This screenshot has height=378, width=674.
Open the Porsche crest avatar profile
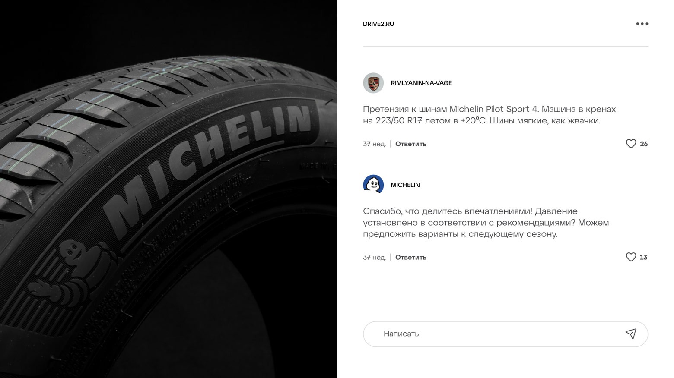373,83
